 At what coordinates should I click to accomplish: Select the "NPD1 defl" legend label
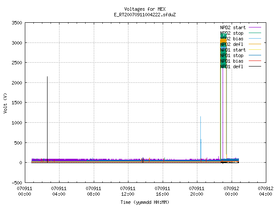pos(232,67)
